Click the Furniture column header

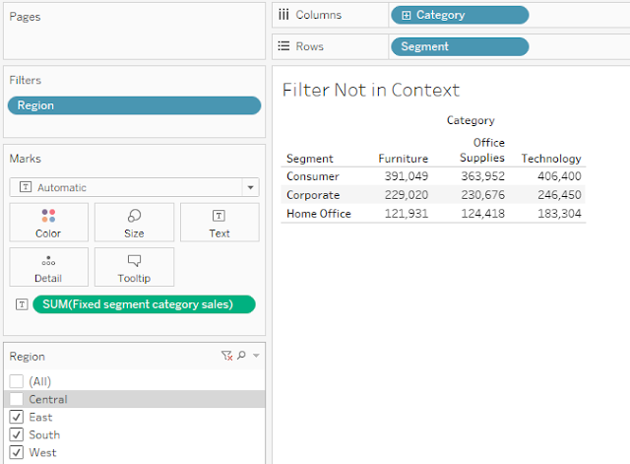coord(403,159)
